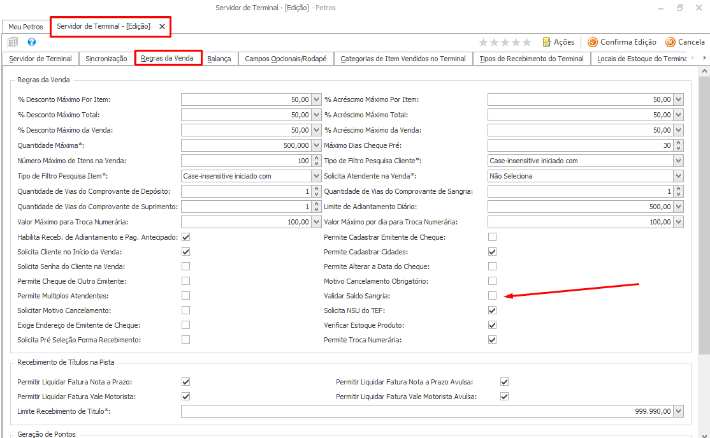Switch to the Meu Petros tab

25,27
